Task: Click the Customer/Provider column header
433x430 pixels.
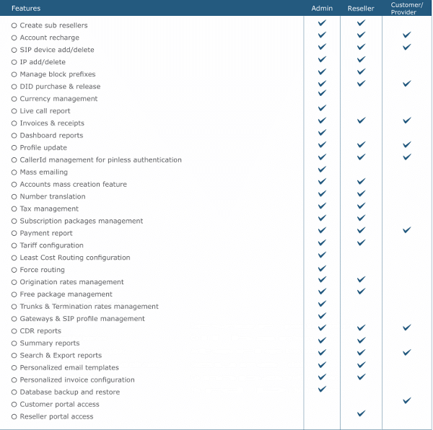Action: pos(407,8)
